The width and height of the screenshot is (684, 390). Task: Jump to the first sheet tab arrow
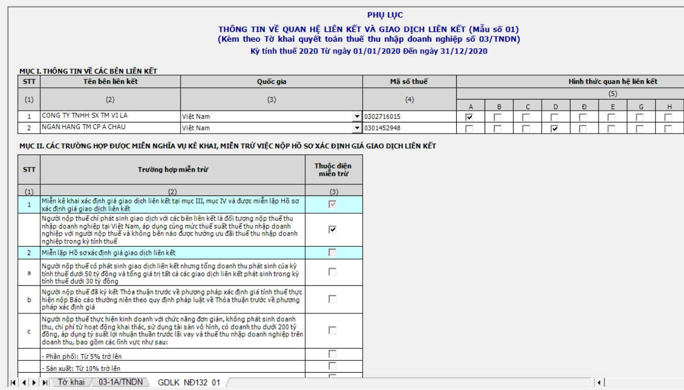click(13, 382)
